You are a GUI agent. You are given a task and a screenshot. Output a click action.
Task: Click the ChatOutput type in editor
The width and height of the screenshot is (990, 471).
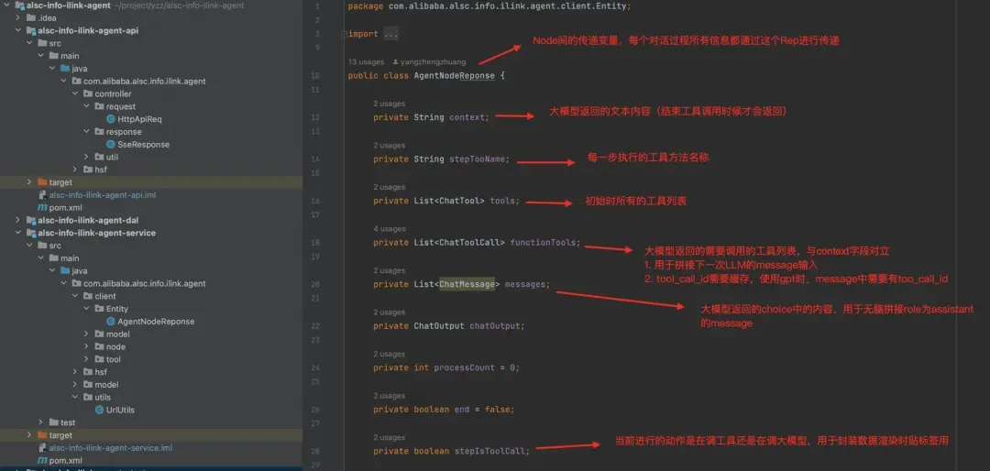click(439, 326)
